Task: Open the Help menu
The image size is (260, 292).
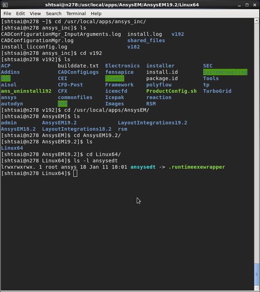Action: tap(96, 14)
